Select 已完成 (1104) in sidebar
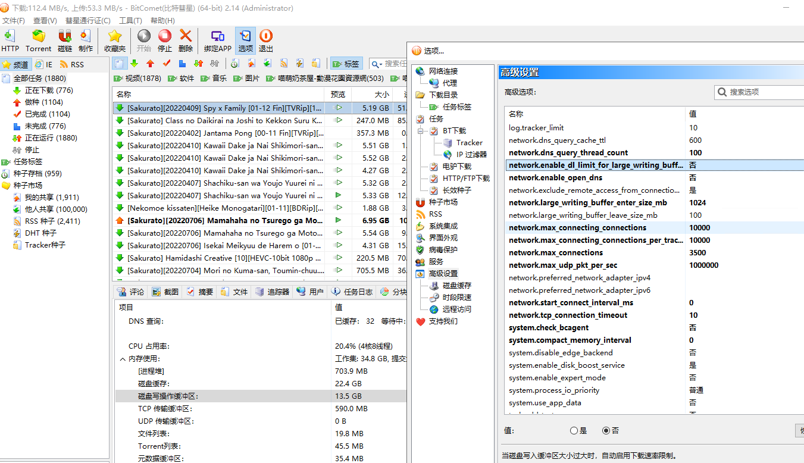The width and height of the screenshot is (804, 463). click(47, 114)
